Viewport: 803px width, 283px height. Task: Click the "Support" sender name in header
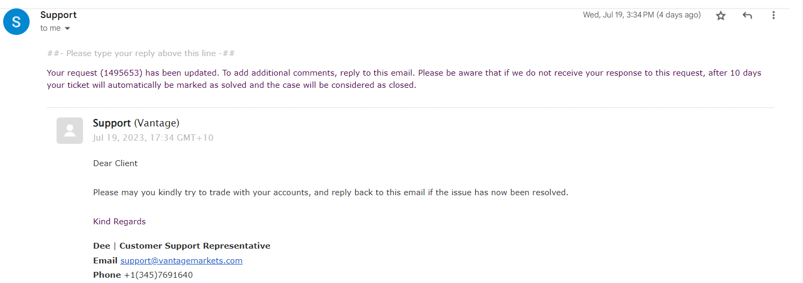pos(58,15)
